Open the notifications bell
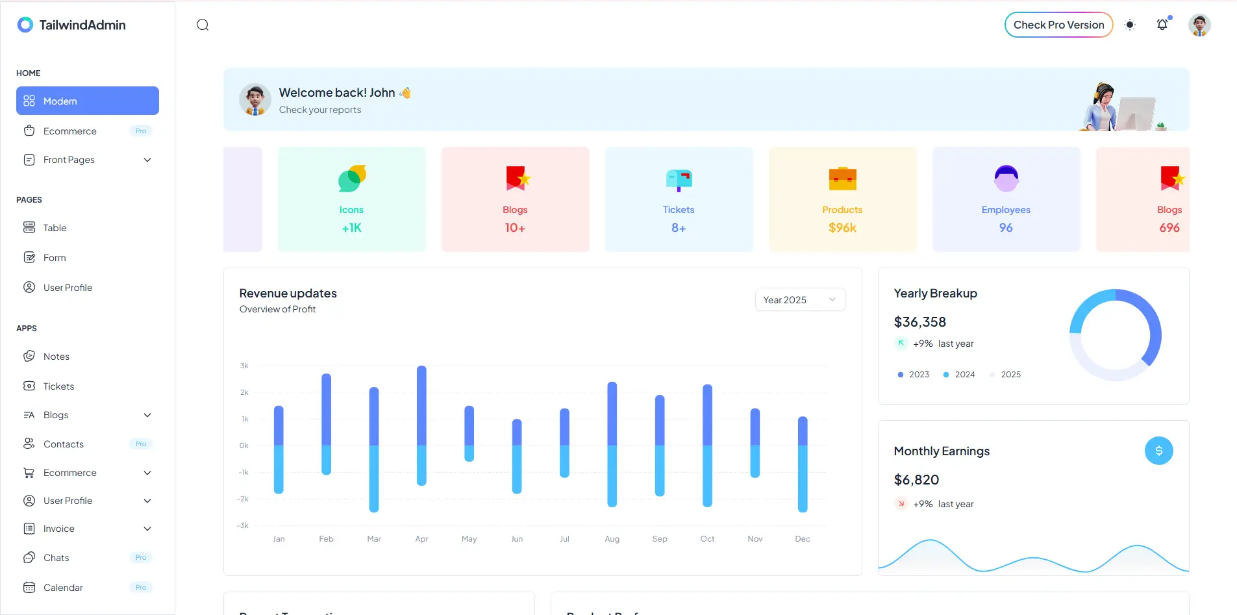The height and width of the screenshot is (615, 1237). (1162, 25)
